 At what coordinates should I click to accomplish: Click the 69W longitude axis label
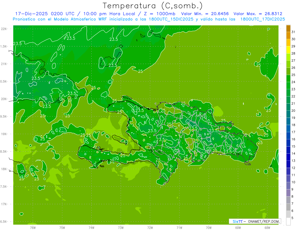click(x=238, y=228)
